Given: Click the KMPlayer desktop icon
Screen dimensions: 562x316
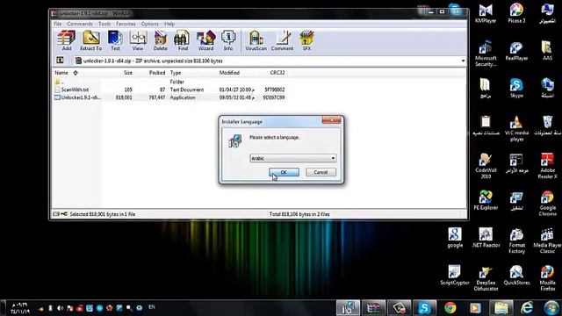Looking at the screenshot, I should pos(486,14).
